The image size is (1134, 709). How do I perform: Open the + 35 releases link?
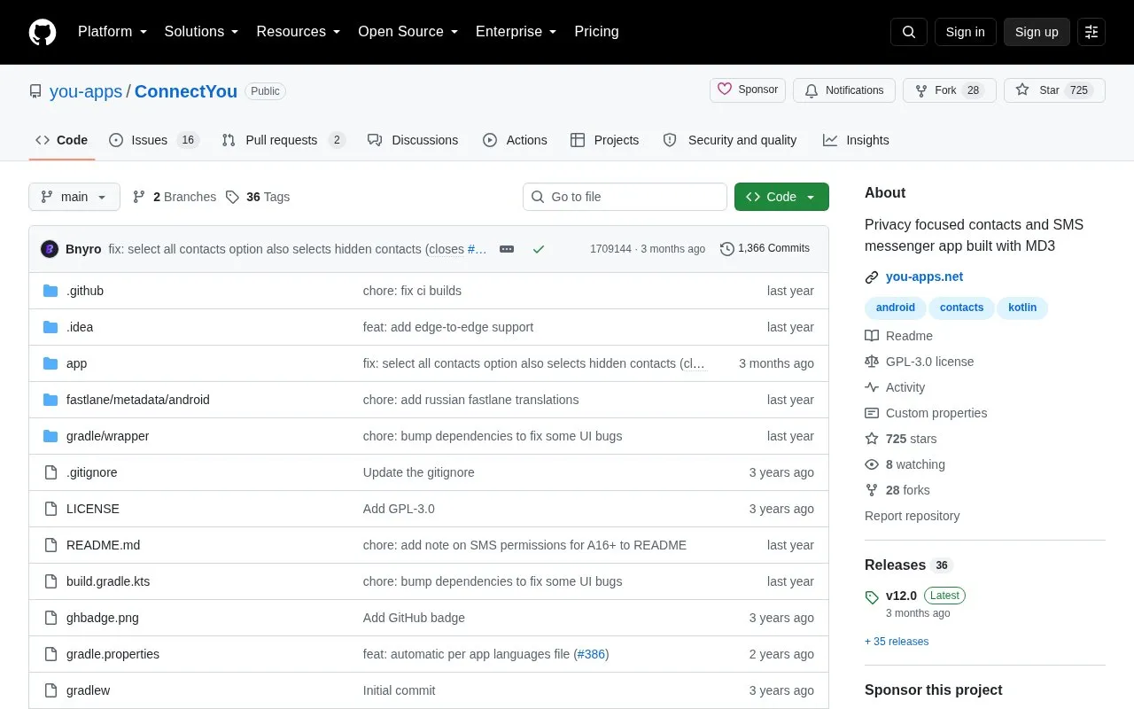[897, 642]
